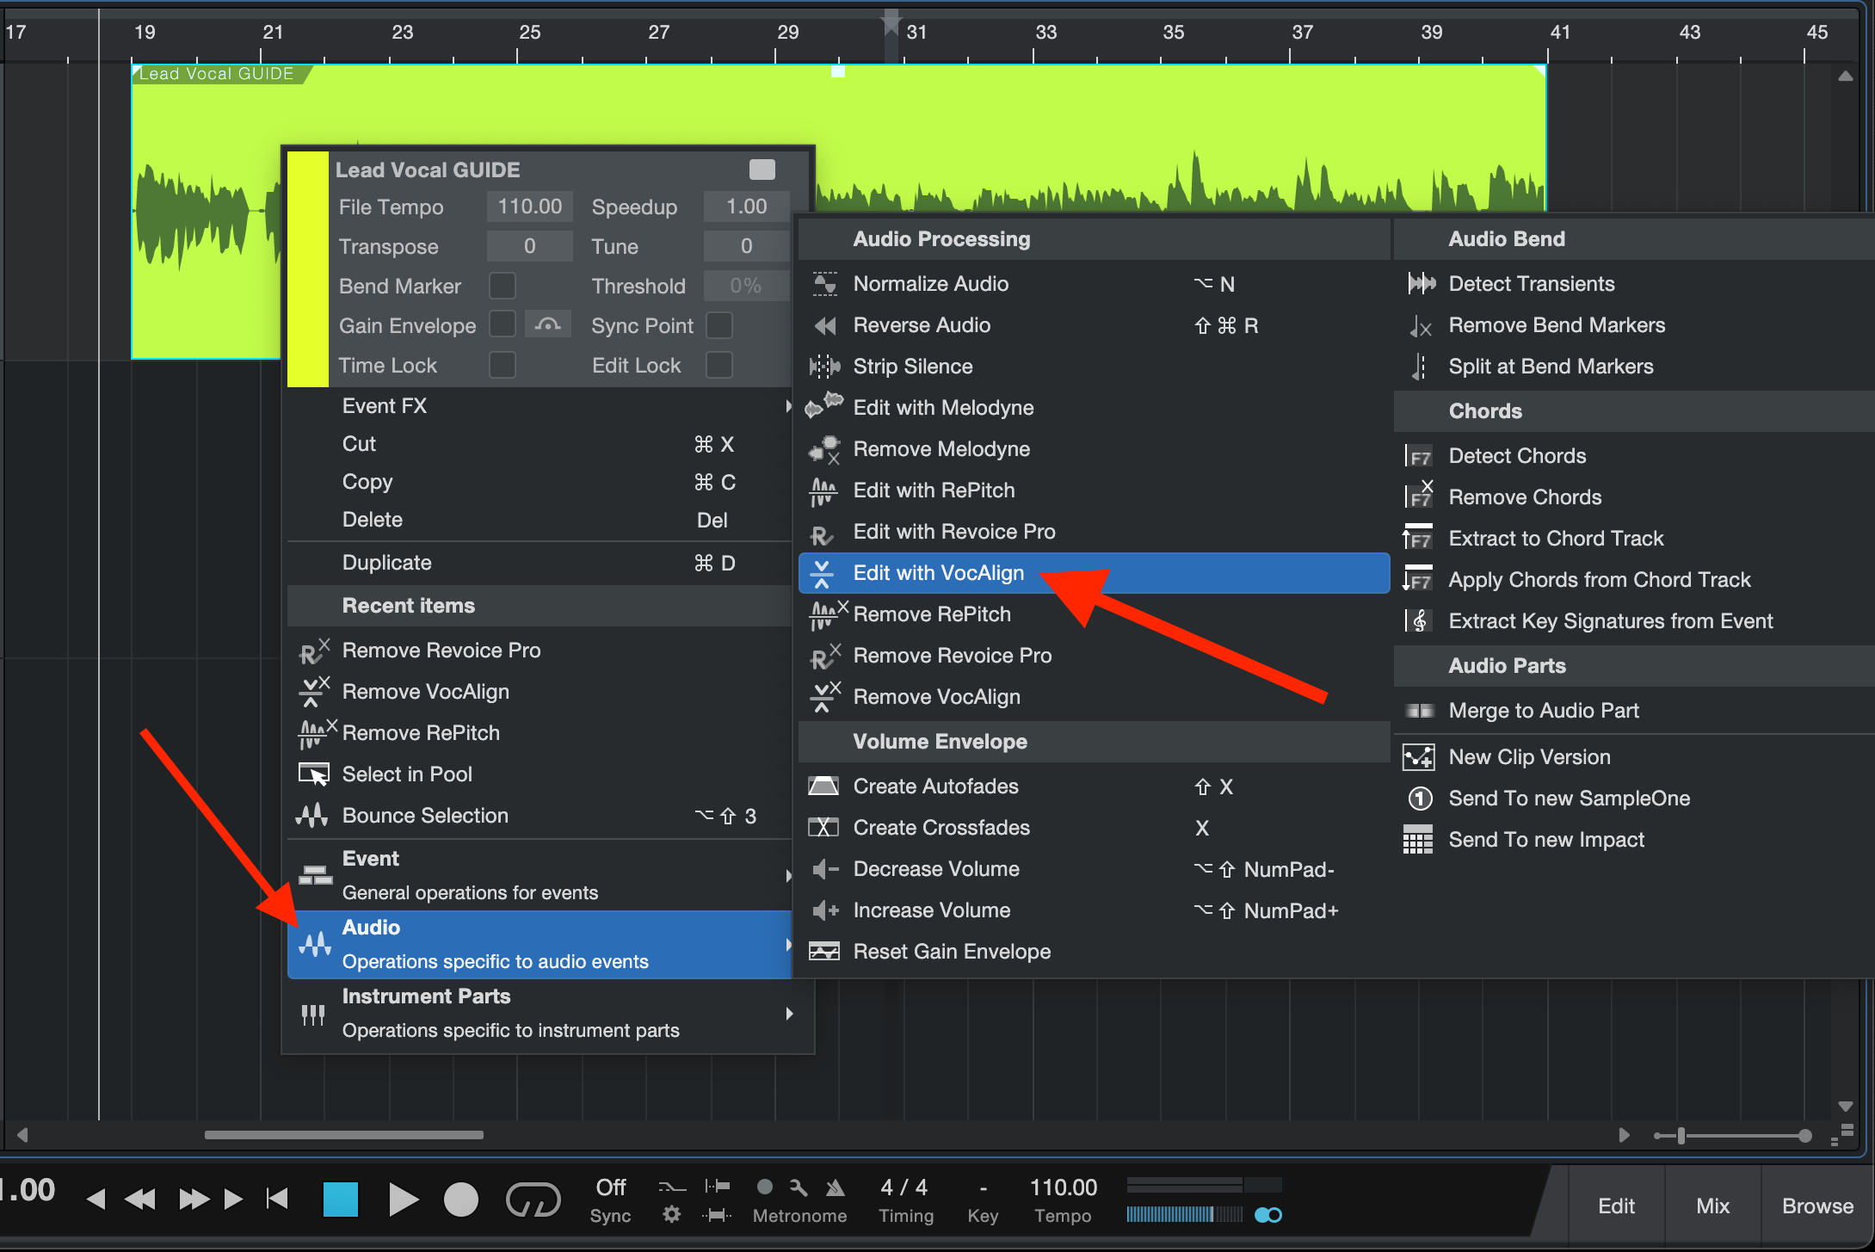Open the Browse panel
The image size is (1875, 1252).
[x=1816, y=1205]
